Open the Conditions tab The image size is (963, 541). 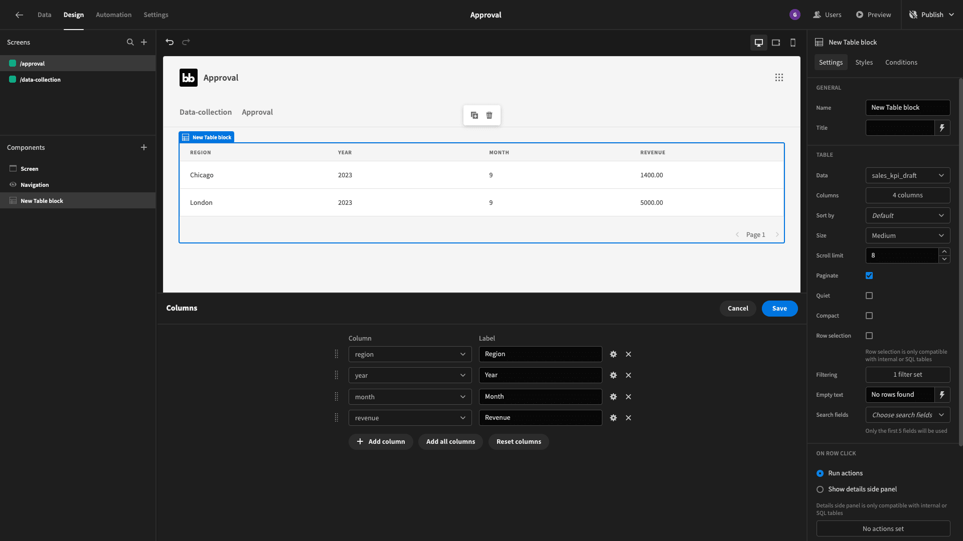click(901, 62)
